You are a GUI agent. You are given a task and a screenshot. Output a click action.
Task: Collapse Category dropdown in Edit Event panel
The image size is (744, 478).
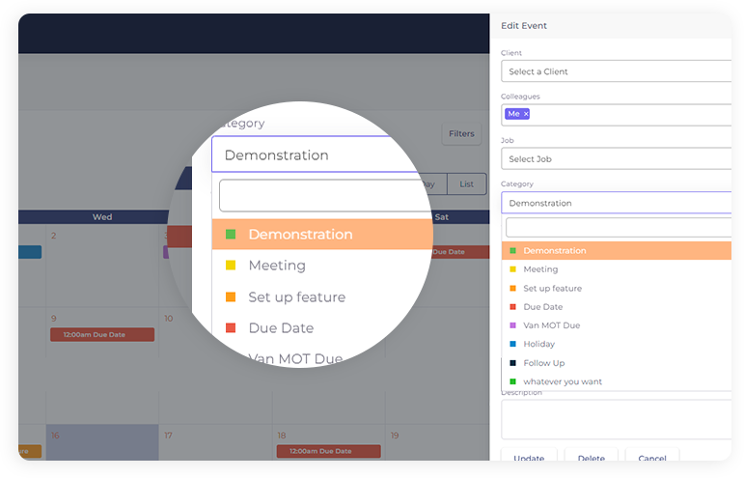pos(616,203)
